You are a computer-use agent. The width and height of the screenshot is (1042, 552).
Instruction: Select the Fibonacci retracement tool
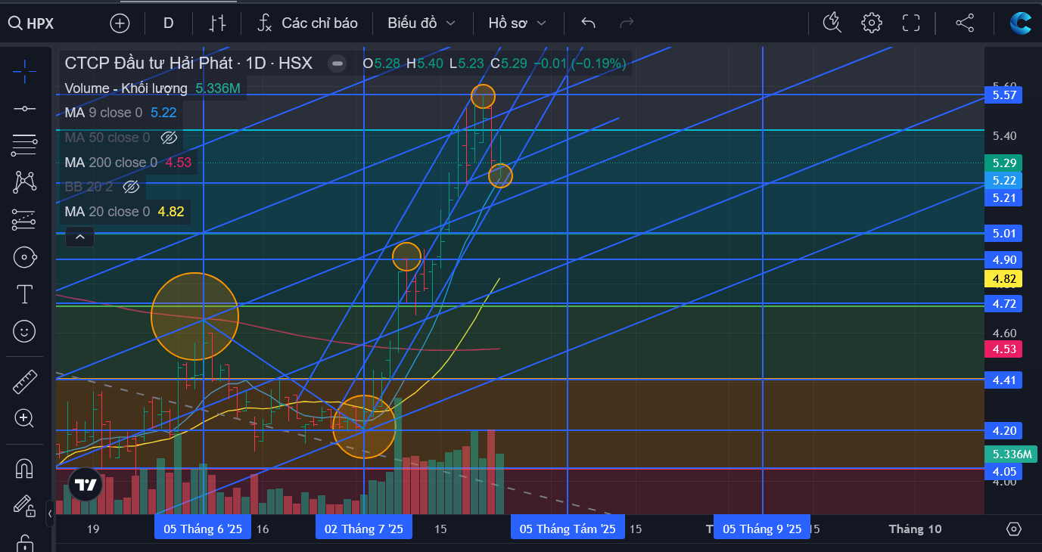(24, 145)
